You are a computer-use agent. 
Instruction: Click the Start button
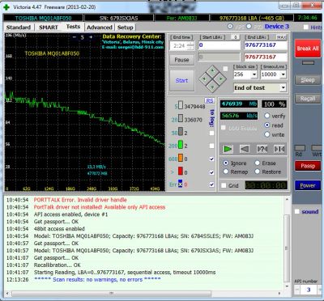pyautogui.click(x=181, y=80)
